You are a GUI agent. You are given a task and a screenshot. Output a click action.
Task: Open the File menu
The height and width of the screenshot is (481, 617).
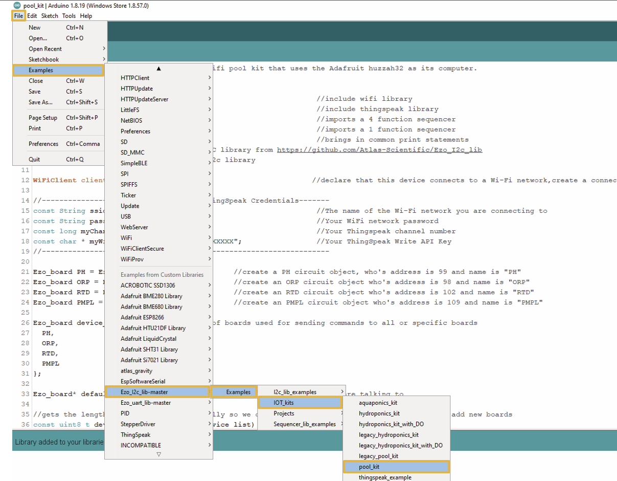[x=19, y=16]
